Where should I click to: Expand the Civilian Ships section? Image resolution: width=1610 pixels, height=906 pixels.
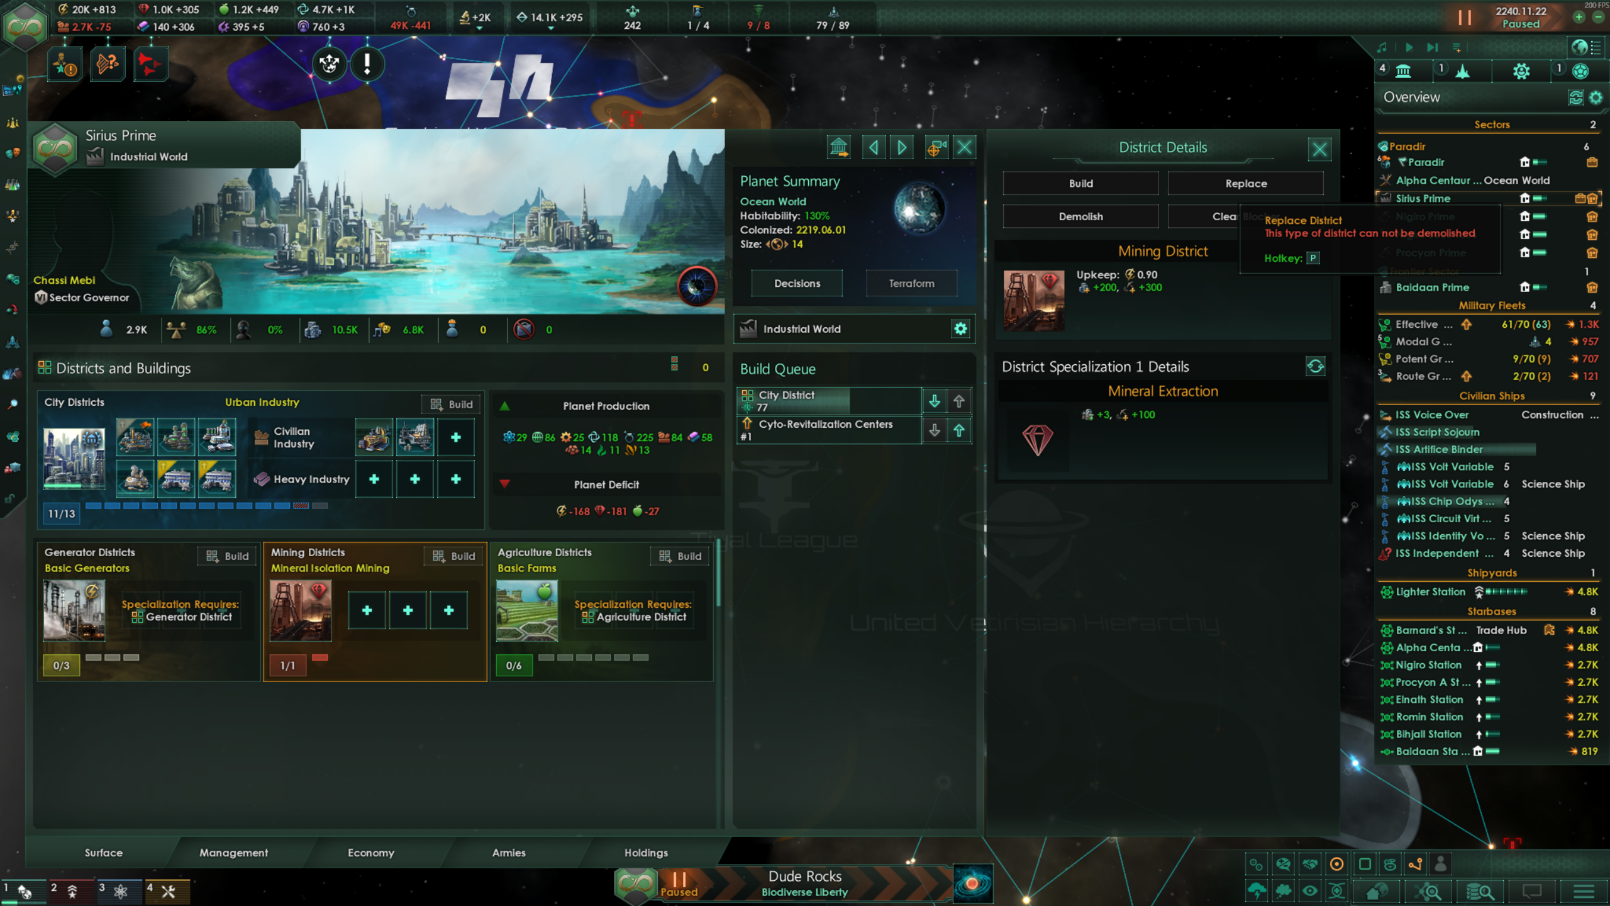click(x=1491, y=396)
